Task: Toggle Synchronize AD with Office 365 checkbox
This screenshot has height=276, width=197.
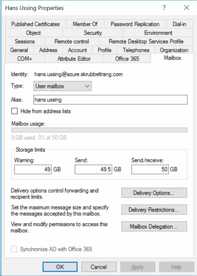Action: [14, 249]
